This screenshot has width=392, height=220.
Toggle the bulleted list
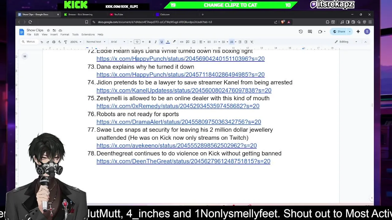pyautogui.click(x=224, y=42)
